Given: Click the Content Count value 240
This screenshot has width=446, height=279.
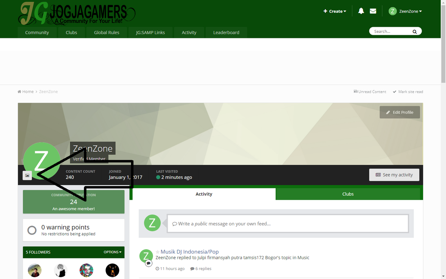Looking at the screenshot, I should [x=70, y=177].
